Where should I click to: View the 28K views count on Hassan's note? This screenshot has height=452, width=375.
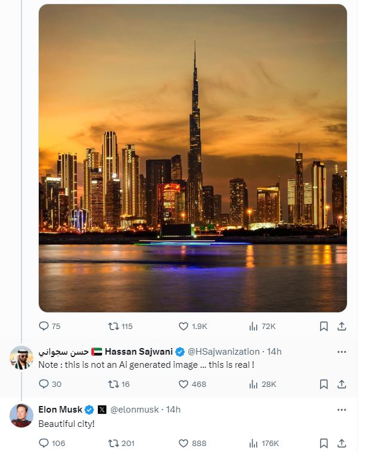pos(262,384)
